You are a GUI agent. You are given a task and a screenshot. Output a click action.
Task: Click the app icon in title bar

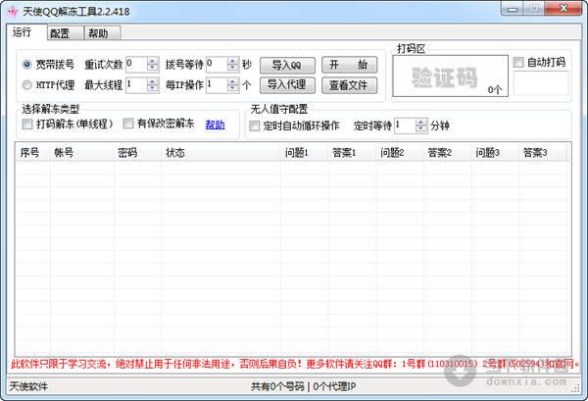13,12
